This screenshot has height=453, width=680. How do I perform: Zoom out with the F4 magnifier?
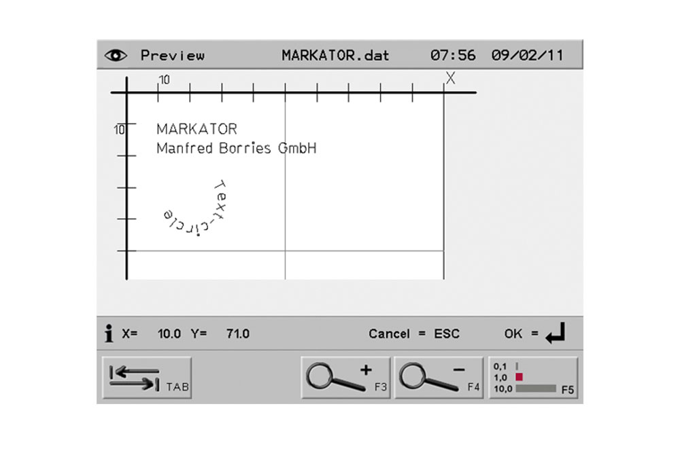[439, 378]
